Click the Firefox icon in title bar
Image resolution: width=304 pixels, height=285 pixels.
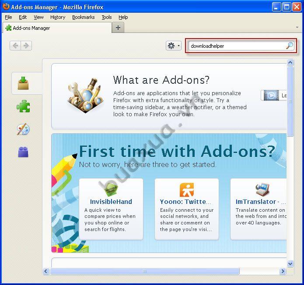coord(6,7)
